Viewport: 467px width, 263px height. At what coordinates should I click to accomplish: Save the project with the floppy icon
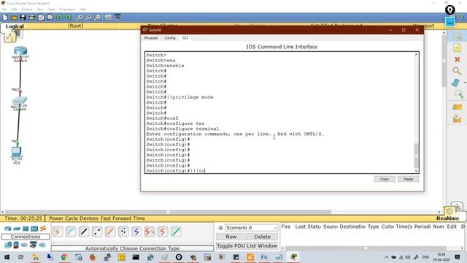[x=23, y=18]
